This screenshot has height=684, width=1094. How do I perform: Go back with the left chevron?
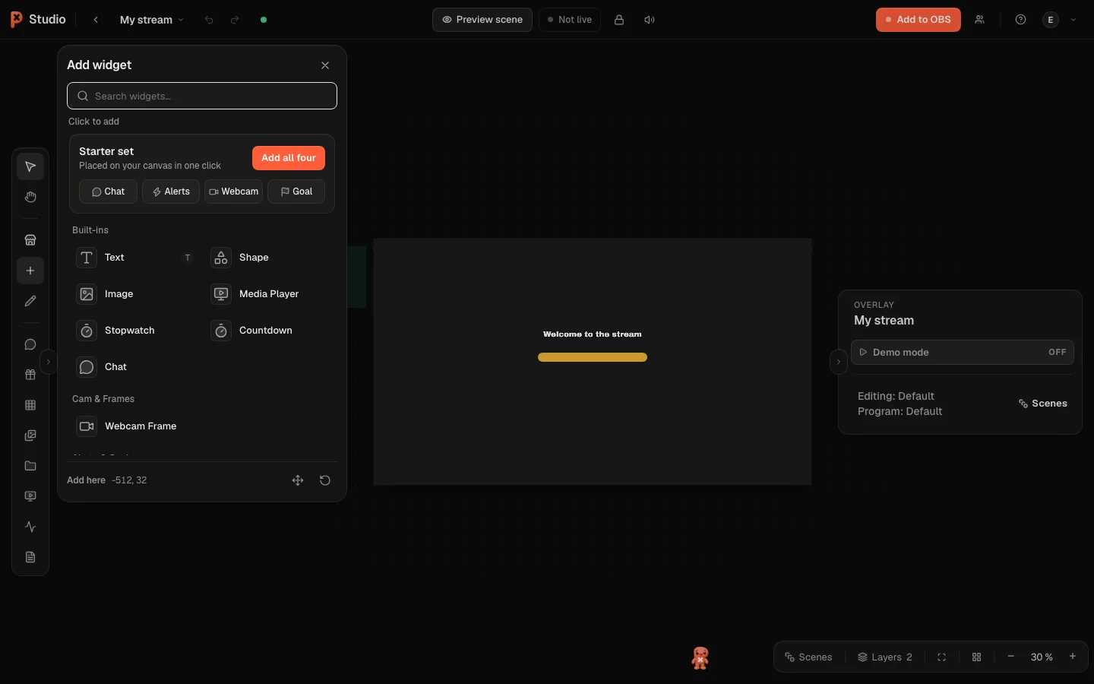[x=96, y=20]
